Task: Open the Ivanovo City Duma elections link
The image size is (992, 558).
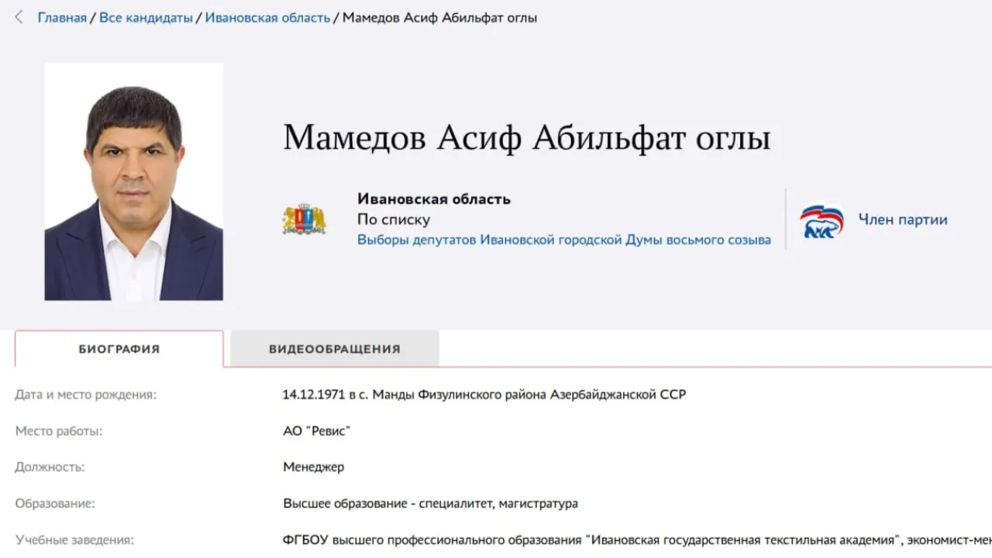Action: tap(563, 240)
